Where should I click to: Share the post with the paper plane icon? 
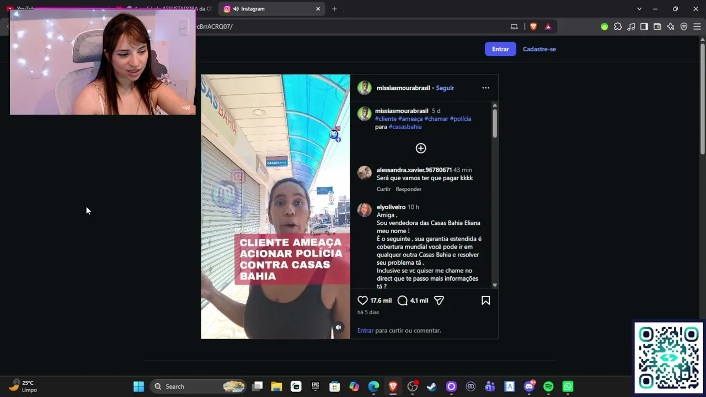(439, 301)
